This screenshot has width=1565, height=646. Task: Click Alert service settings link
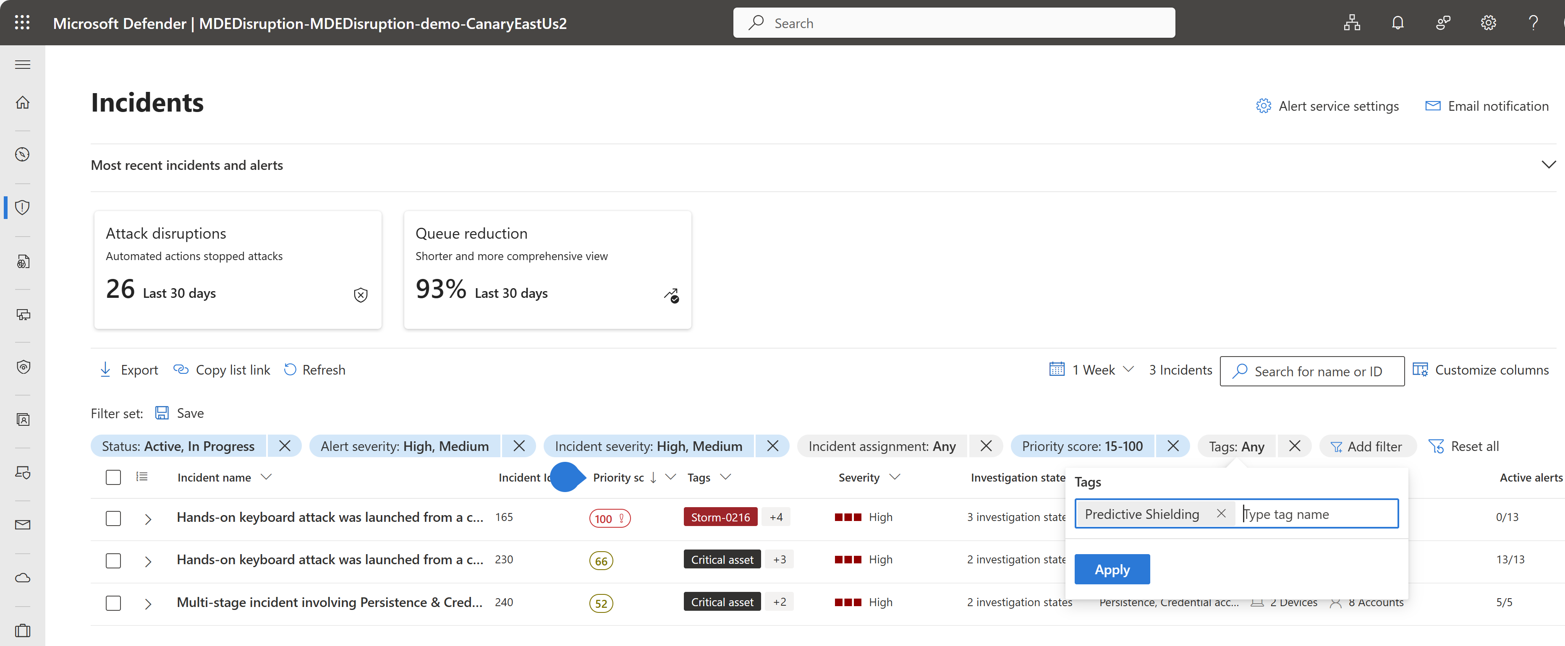coord(1327,106)
